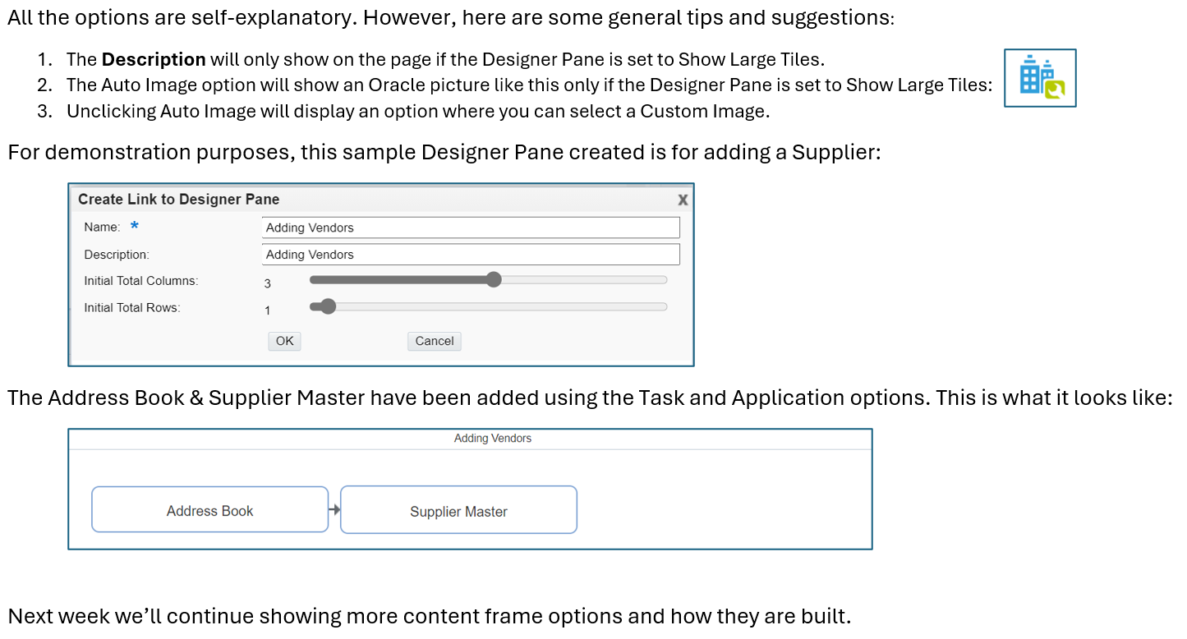
Task: Click the Description: label in the dialog
Action: 116,255
